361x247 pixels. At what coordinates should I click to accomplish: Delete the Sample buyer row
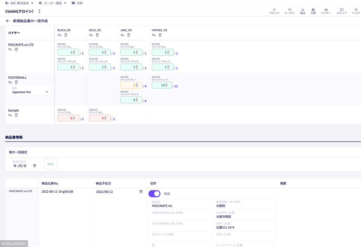coord(16,115)
